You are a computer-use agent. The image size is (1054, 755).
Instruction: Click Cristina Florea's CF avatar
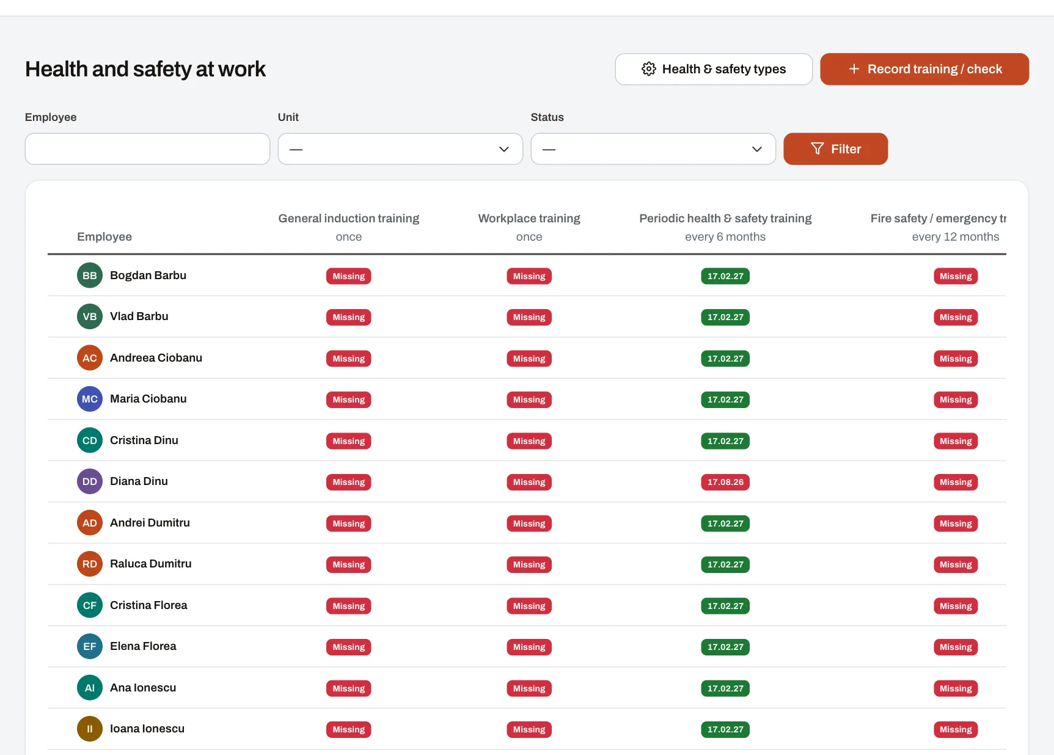(90, 605)
